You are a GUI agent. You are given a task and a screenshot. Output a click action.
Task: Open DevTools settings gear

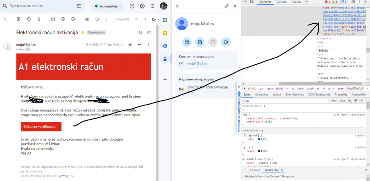(353, 2)
